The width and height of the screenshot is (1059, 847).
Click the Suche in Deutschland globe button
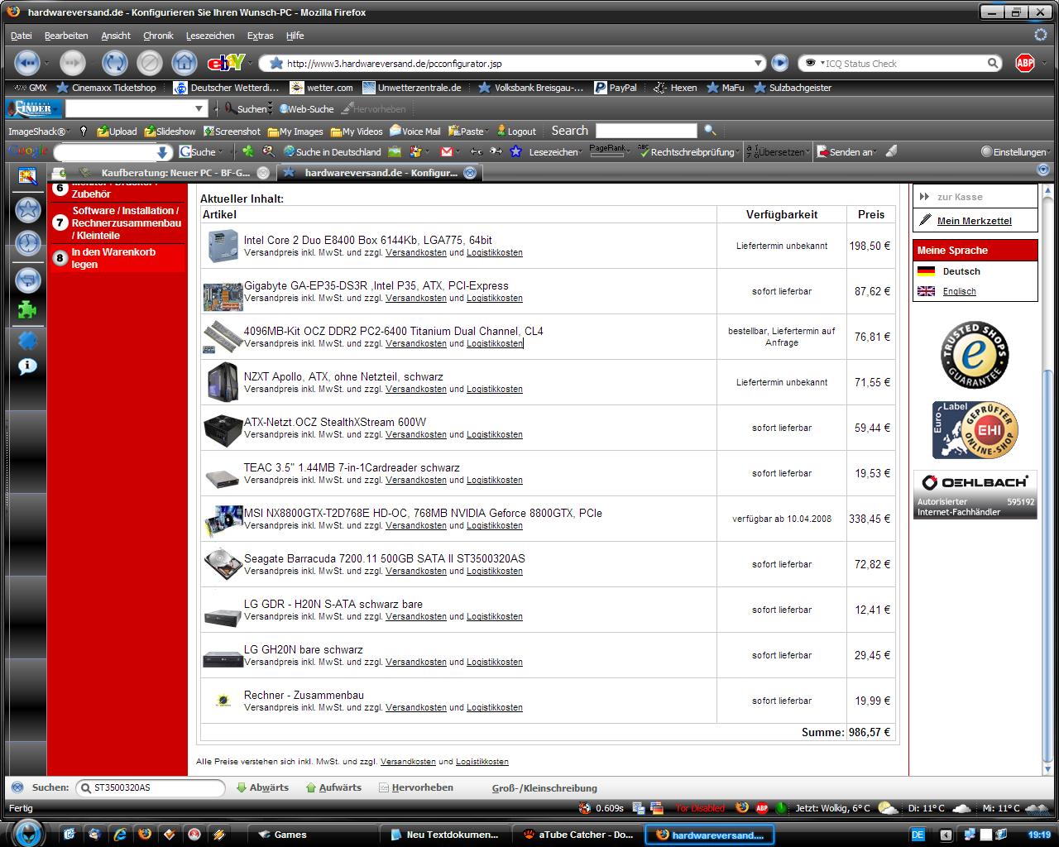click(x=333, y=151)
